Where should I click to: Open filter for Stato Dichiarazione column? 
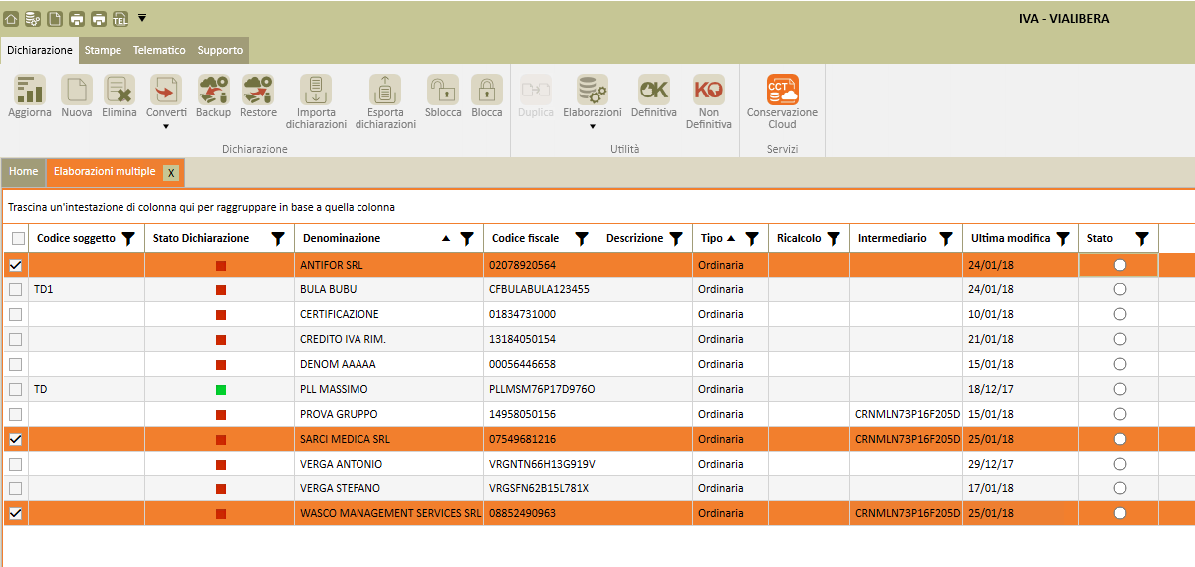point(278,238)
